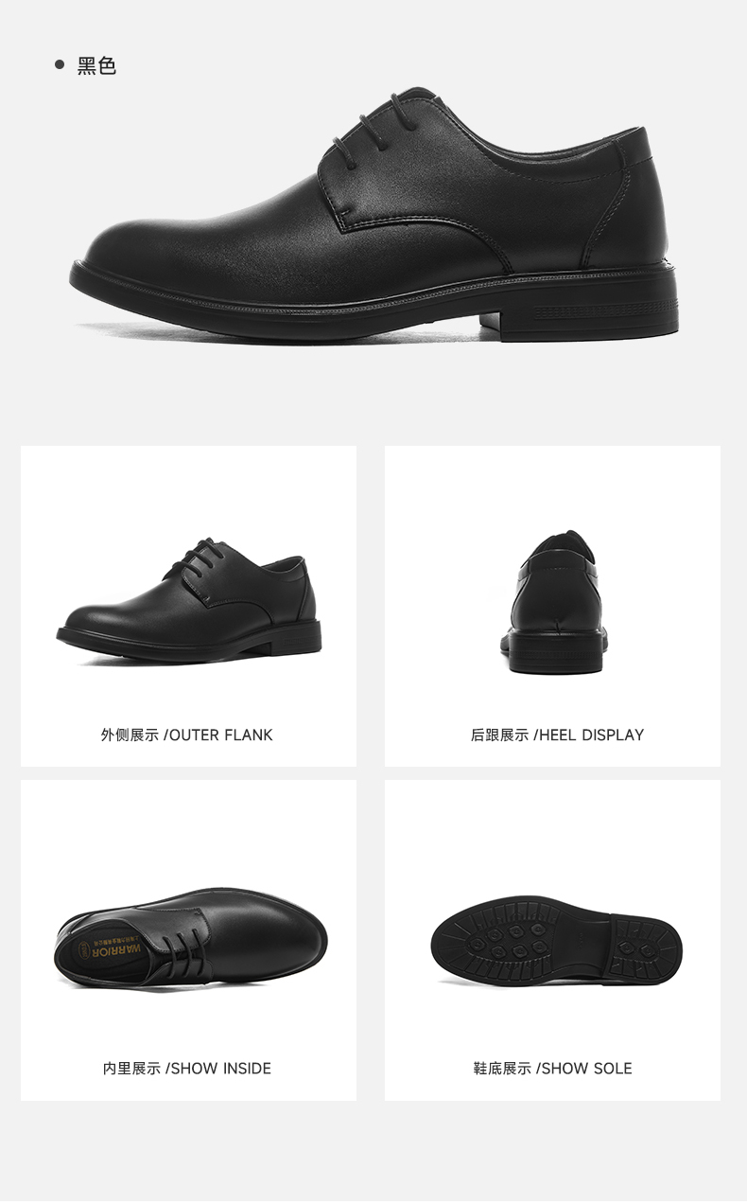This screenshot has width=747, height=1204.
Task: Click the 外侧展示 /OUTER FLANK caption
Action: (x=187, y=735)
